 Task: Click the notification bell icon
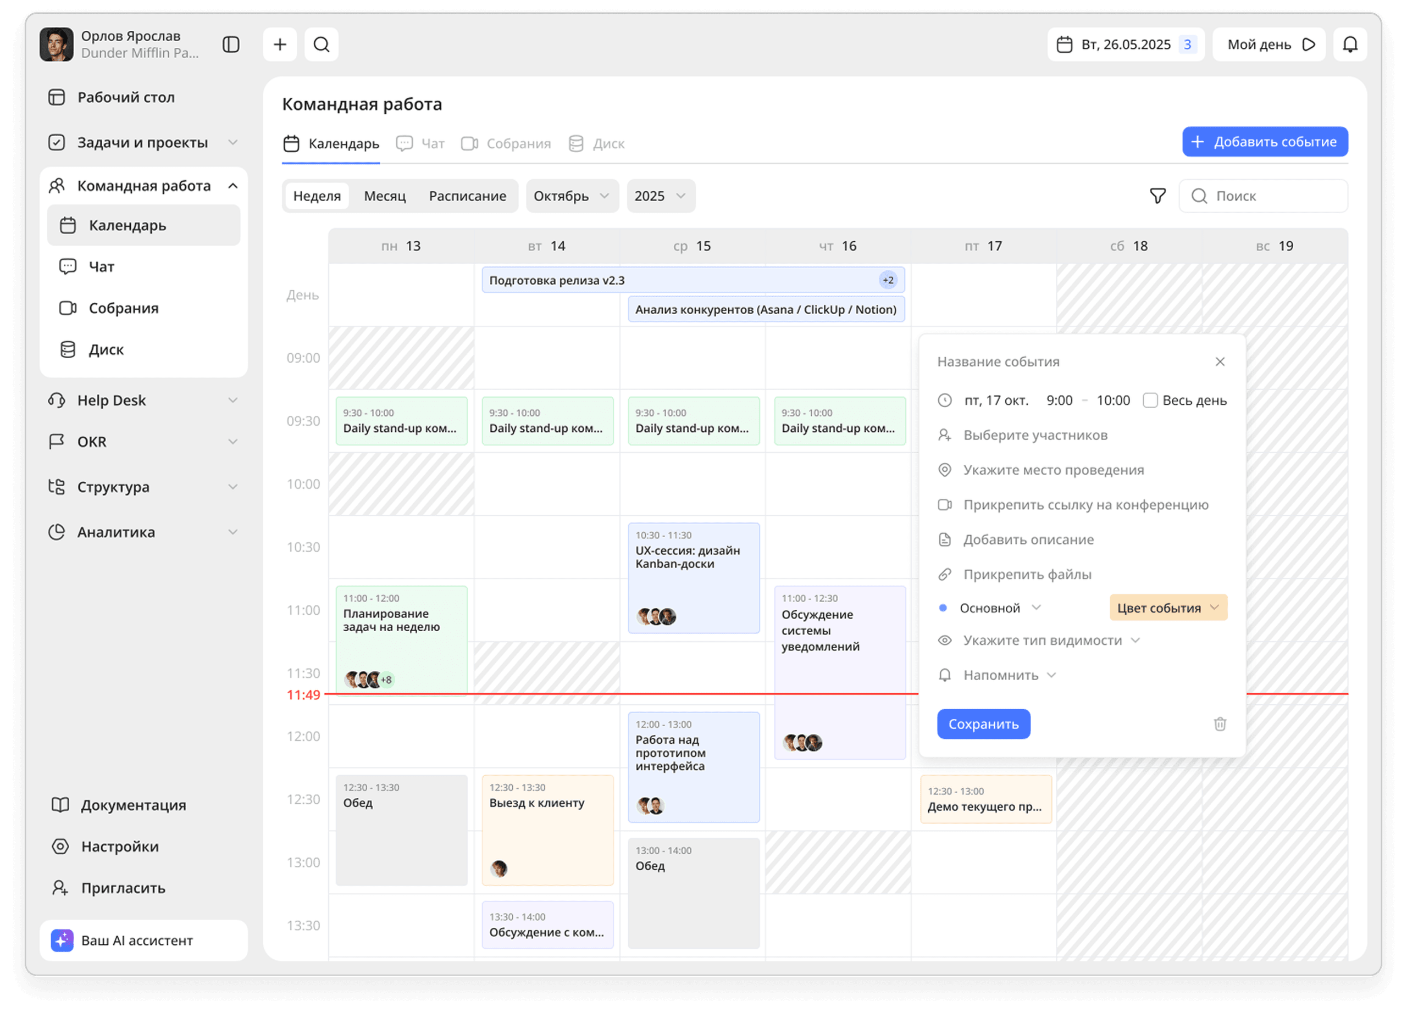point(1350,44)
